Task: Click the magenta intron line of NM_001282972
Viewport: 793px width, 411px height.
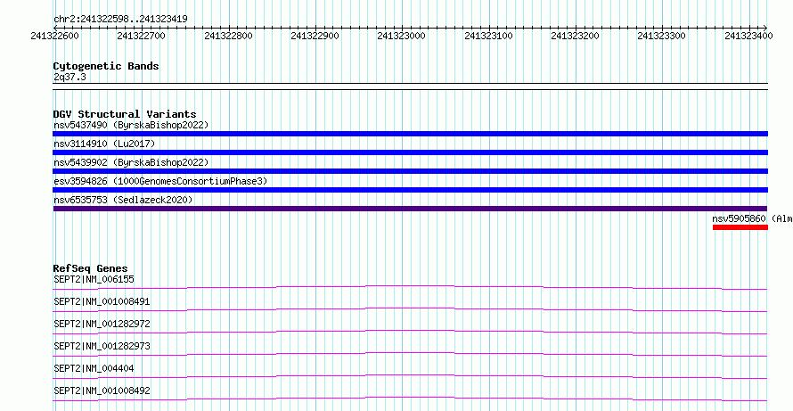Action: (x=410, y=331)
